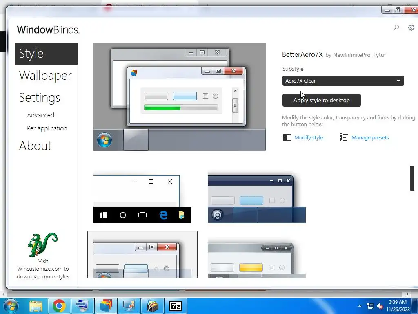Open the Settings section

40,97
